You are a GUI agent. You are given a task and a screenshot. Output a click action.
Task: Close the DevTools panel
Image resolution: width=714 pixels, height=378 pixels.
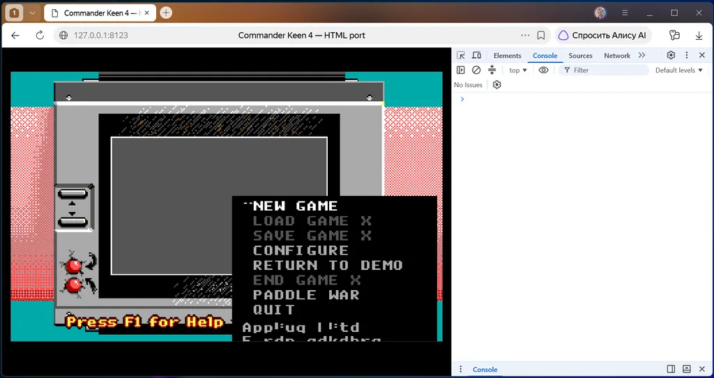(701, 55)
